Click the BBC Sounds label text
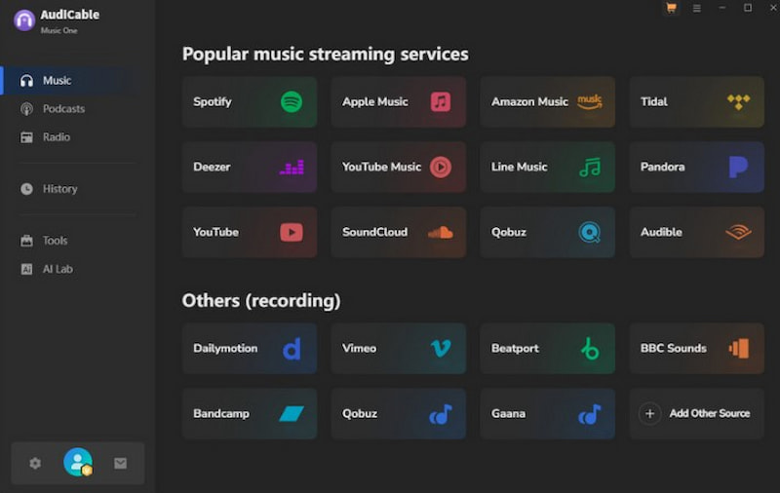 pos(674,349)
